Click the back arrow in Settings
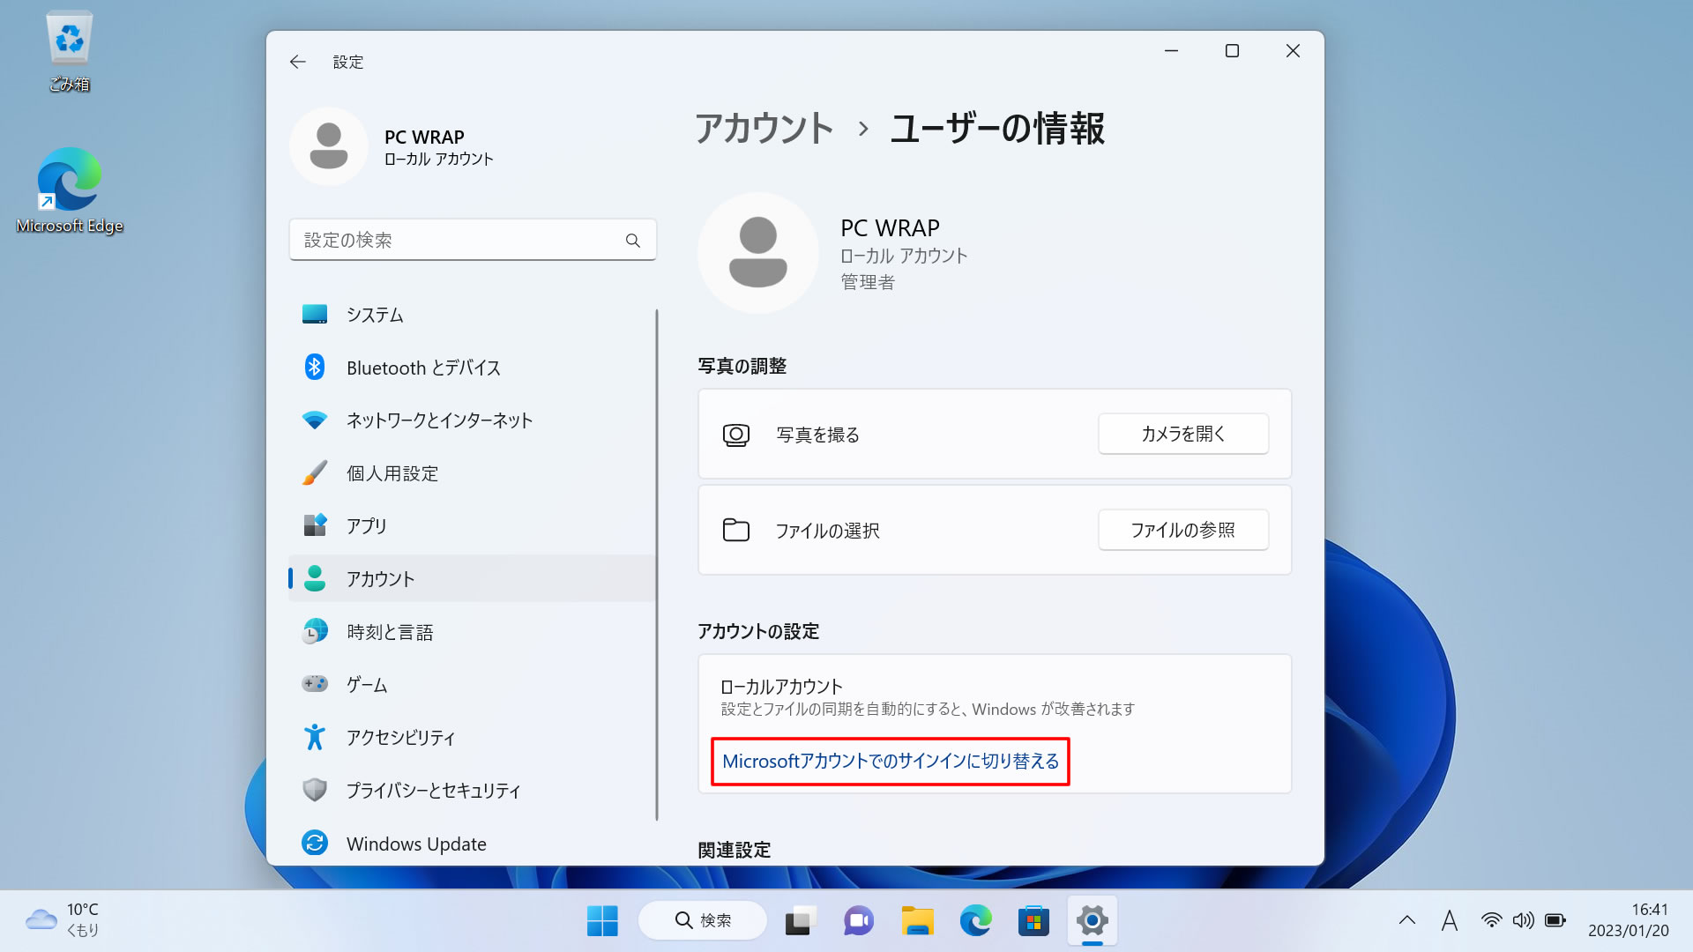1693x952 pixels. click(297, 62)
